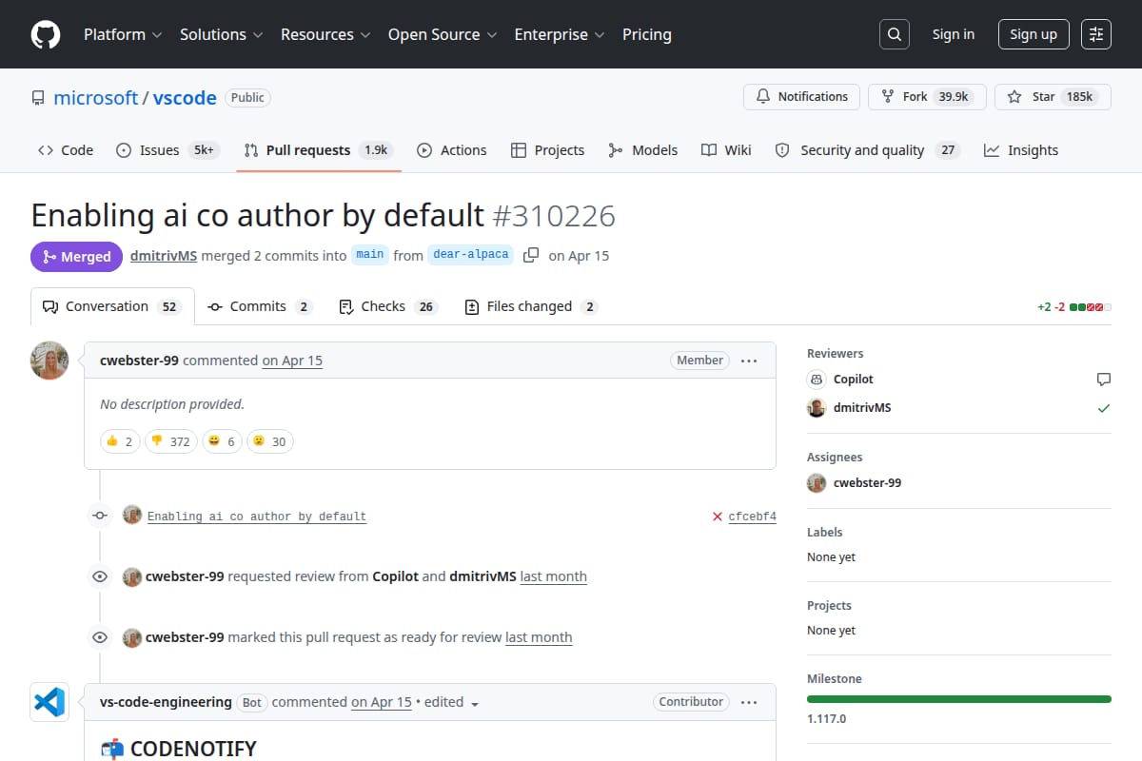
Task: Open the 1.117.0 milestone link
Action: click(826, 719)
